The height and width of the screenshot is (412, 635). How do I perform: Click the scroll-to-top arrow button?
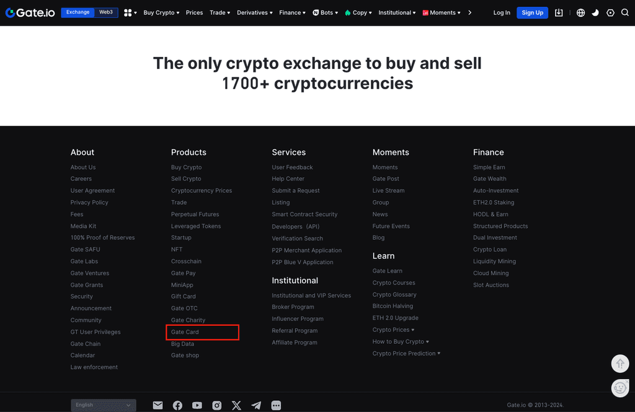(620, 363)
